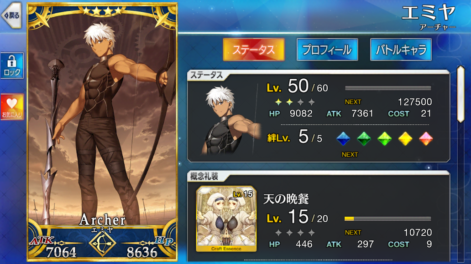Open the バトルキャラ tab
The width and height of the screenshot is (471, 264).
pos(401,50)
